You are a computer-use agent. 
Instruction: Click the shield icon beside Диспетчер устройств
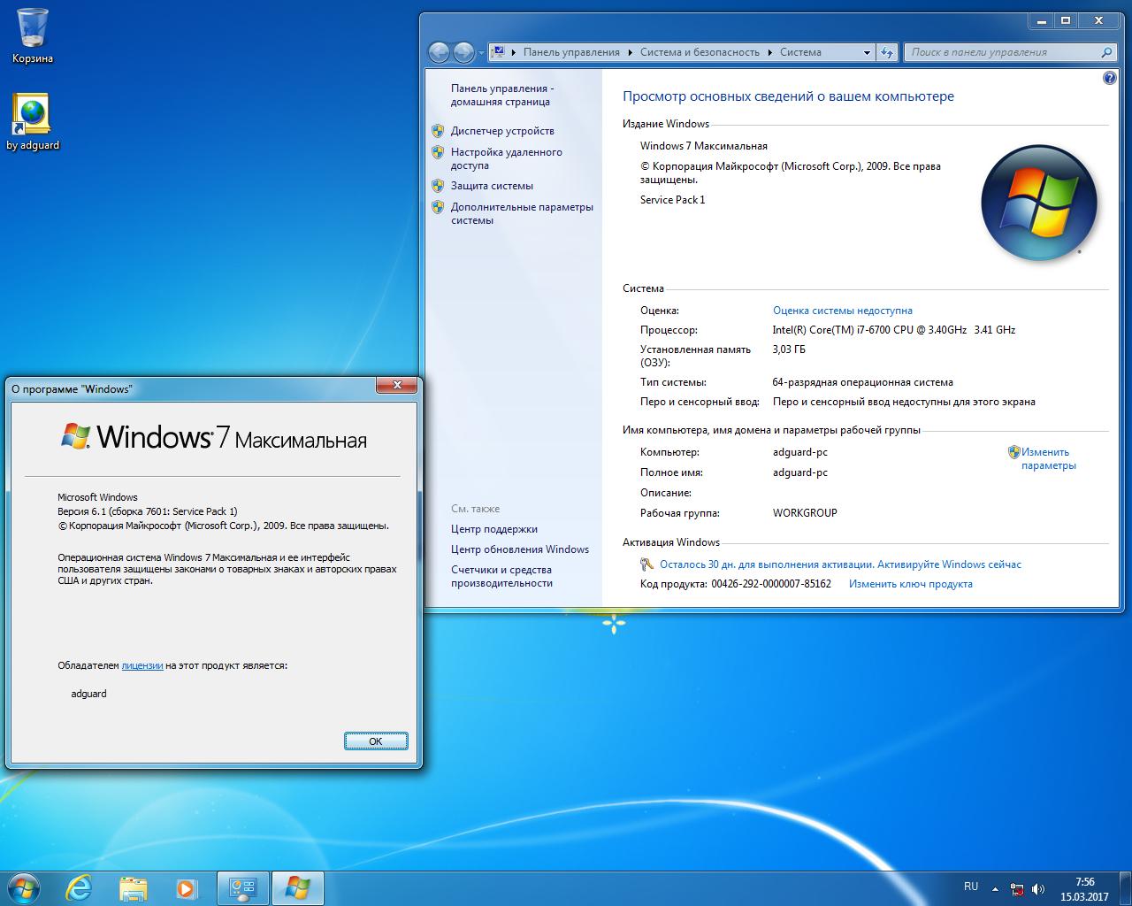tap(439, 130)
